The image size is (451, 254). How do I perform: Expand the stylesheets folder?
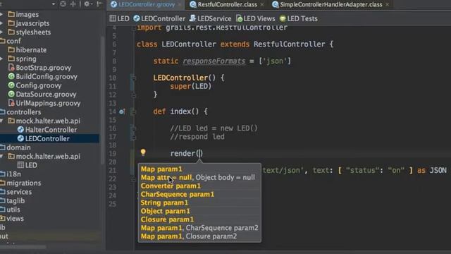[x=1, y=32]
